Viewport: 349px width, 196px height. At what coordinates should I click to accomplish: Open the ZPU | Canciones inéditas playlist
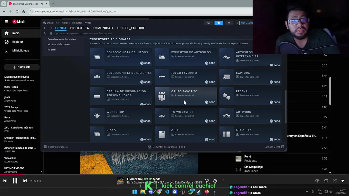point(19,129)
